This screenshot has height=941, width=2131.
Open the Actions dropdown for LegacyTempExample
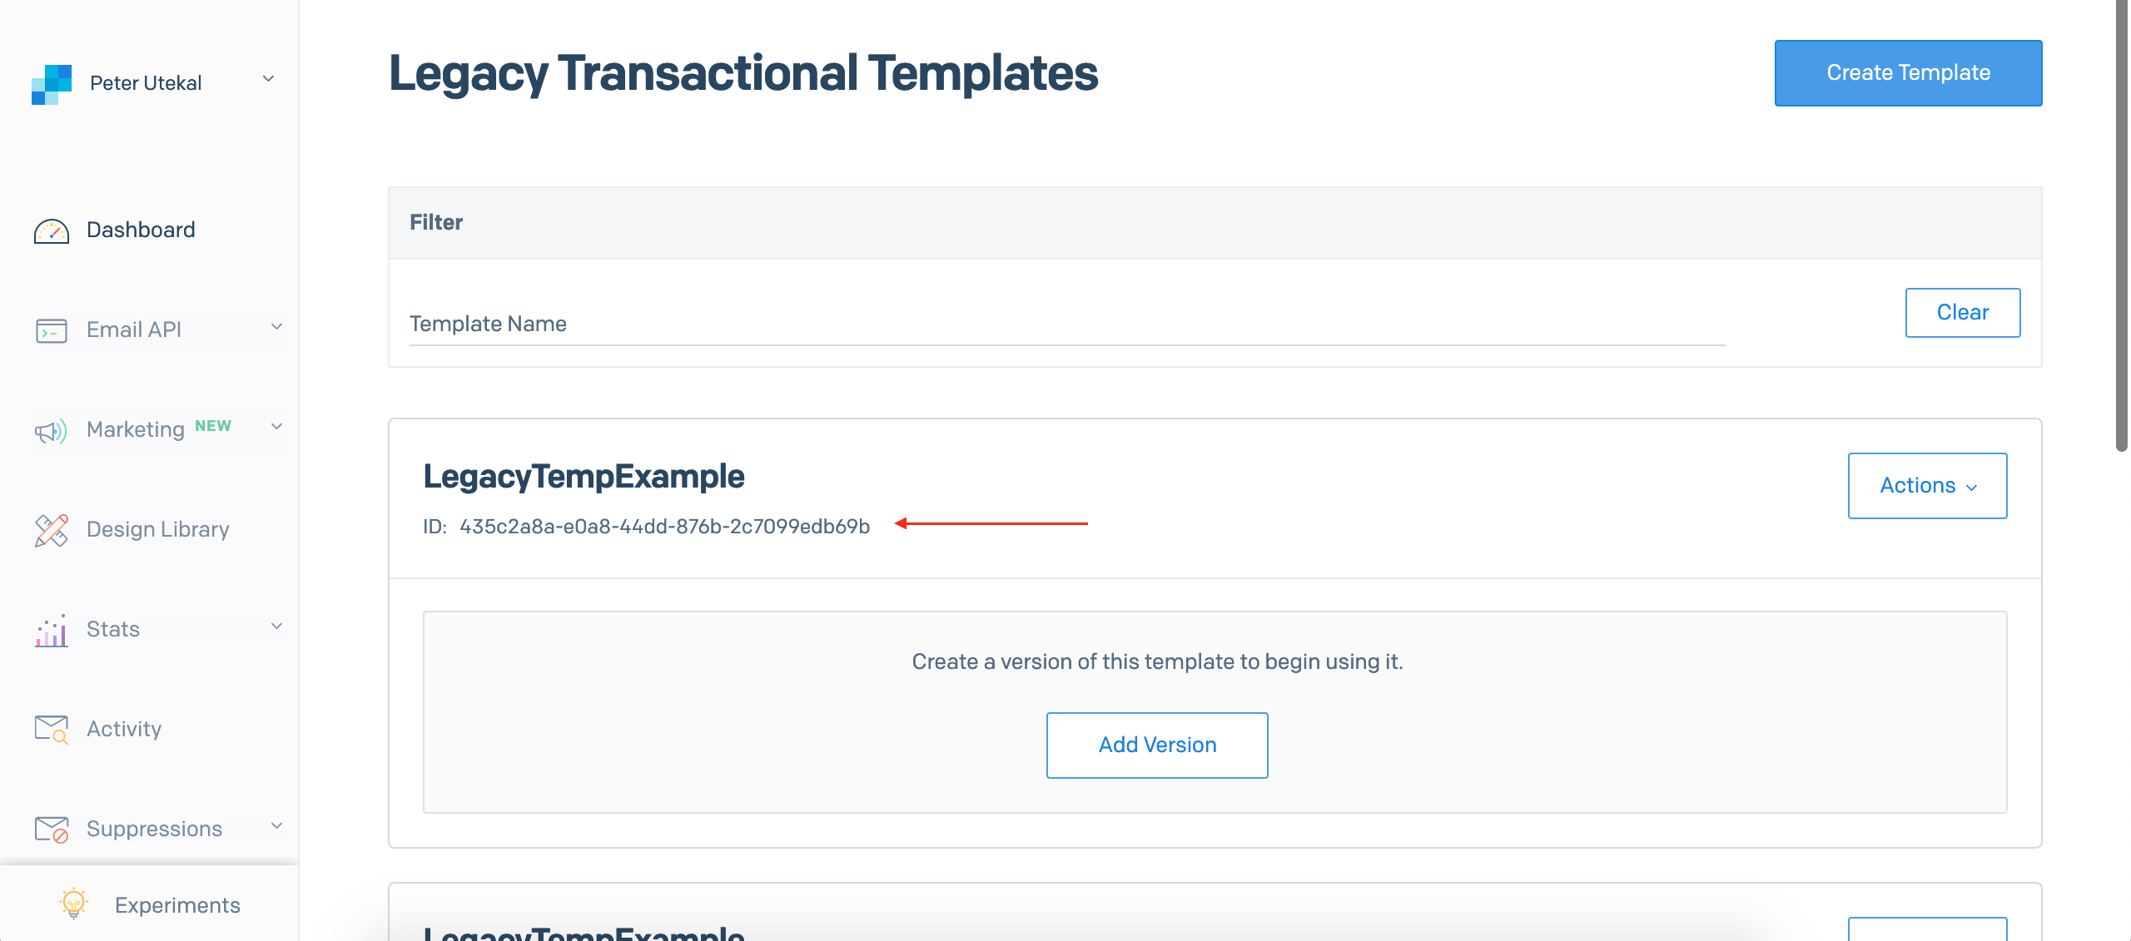click(1927, 486)
